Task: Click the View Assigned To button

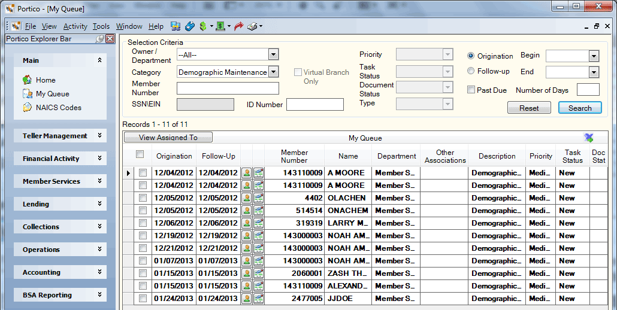Action: click(x=168, y=137)
